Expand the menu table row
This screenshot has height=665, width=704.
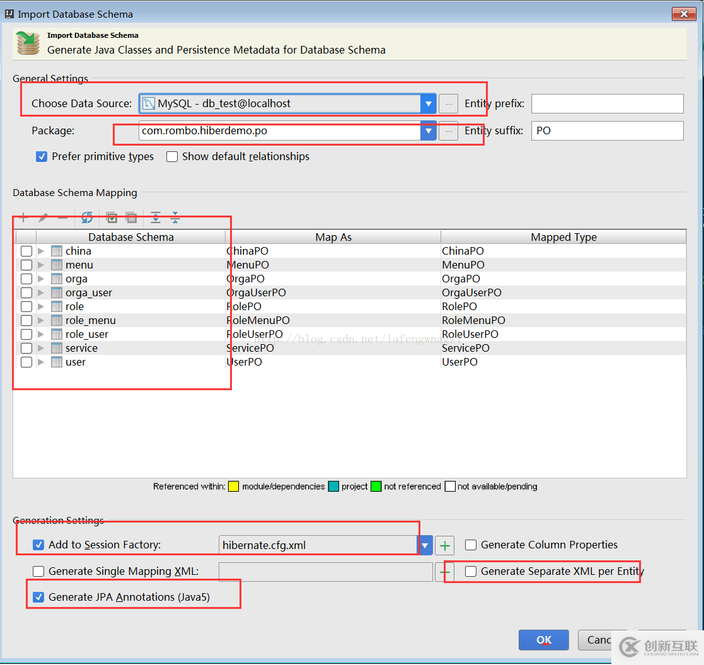[41, 265]
